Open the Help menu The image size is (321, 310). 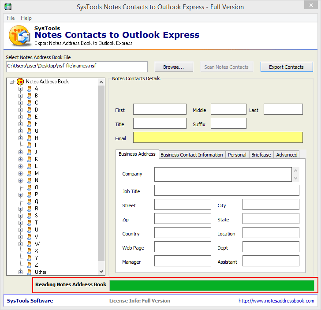click(x=26, y=18)
